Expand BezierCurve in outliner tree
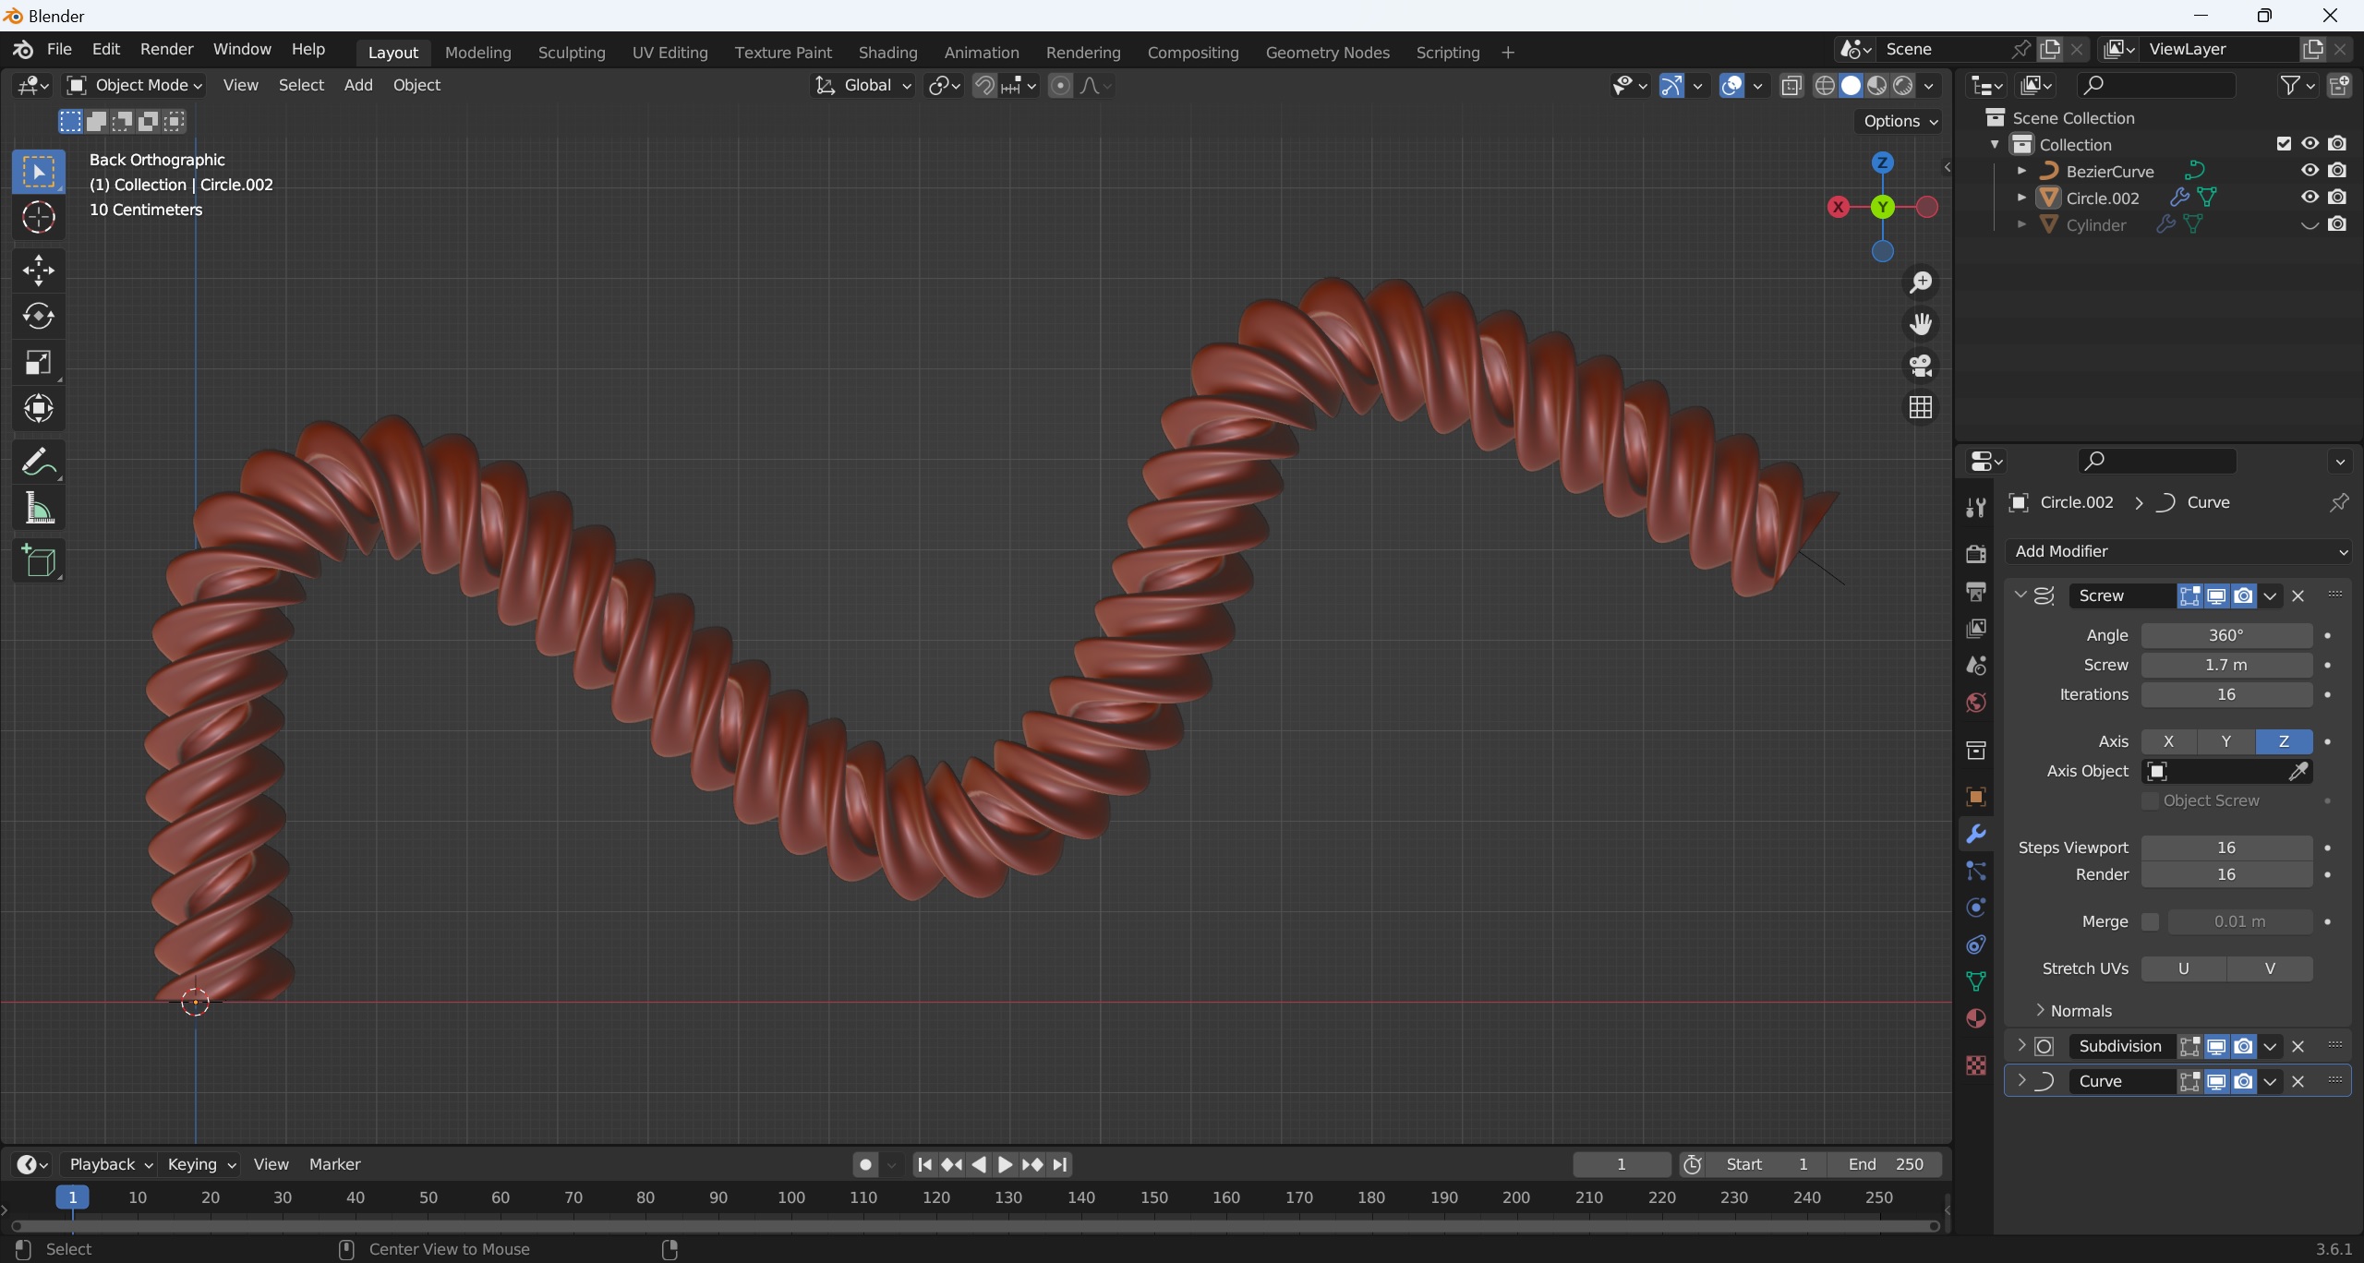2364x1263 pixels. pyautogui.click(x=2021, y=171)
